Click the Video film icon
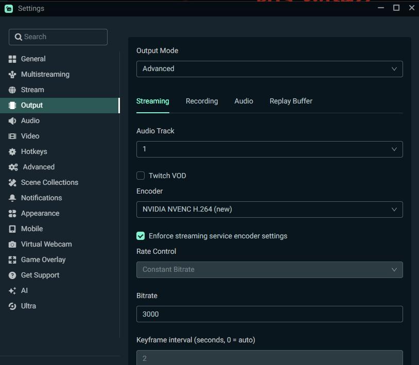This screenshot has width=419, height=365. (x=12, y=136)
